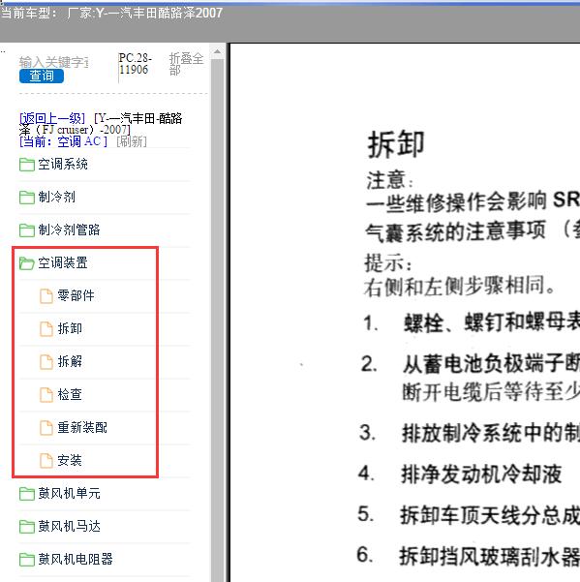
Task: Expand the 制冷剂管路 section
Action: point(69,230)
